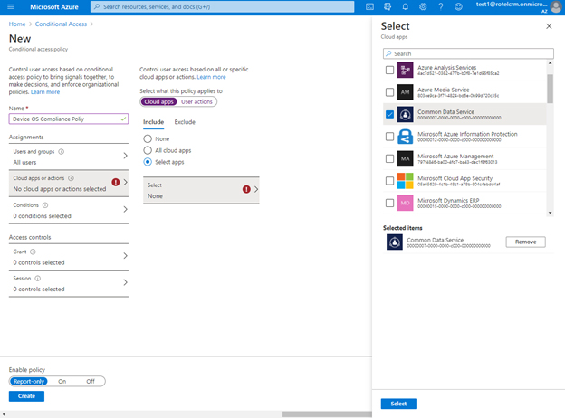Open the Directory and subscription filter icon
Screen dimensions: 565x418
tap(388, 7)
